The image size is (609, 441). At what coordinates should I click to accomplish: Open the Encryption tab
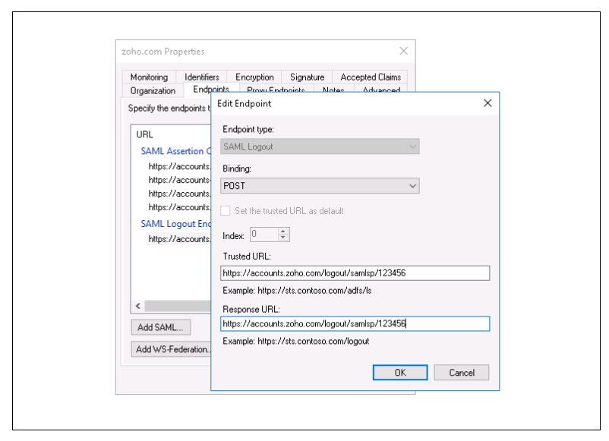click(x=254, y=77)
